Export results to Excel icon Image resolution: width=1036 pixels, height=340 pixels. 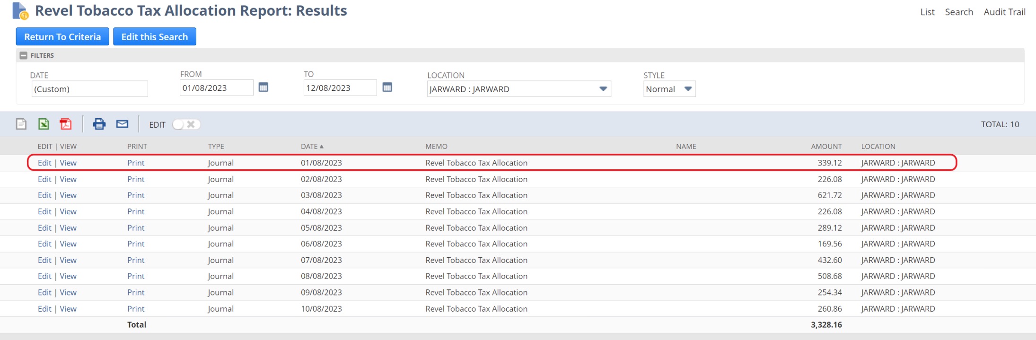44,124
